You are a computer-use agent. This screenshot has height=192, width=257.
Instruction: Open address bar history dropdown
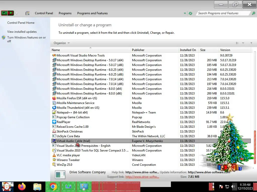185,13
